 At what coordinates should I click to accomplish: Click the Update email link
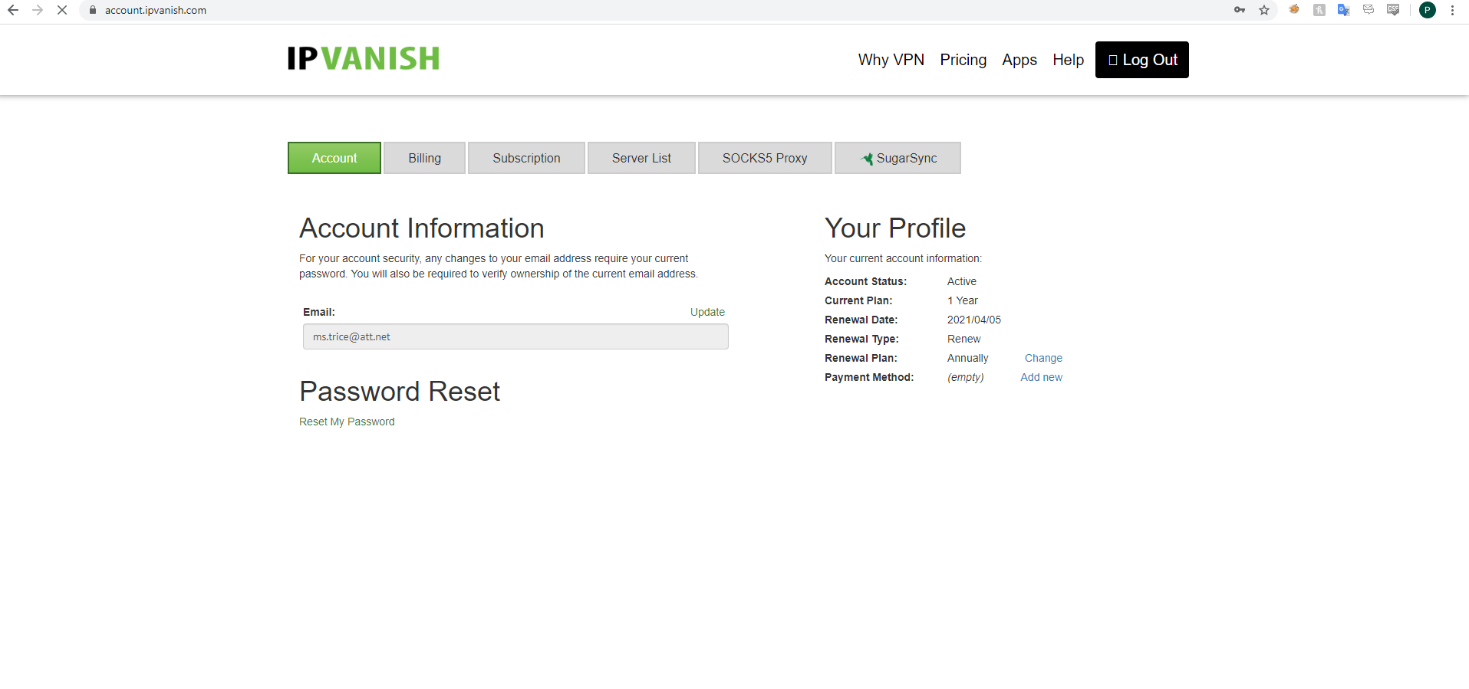(x=707, y=312)
